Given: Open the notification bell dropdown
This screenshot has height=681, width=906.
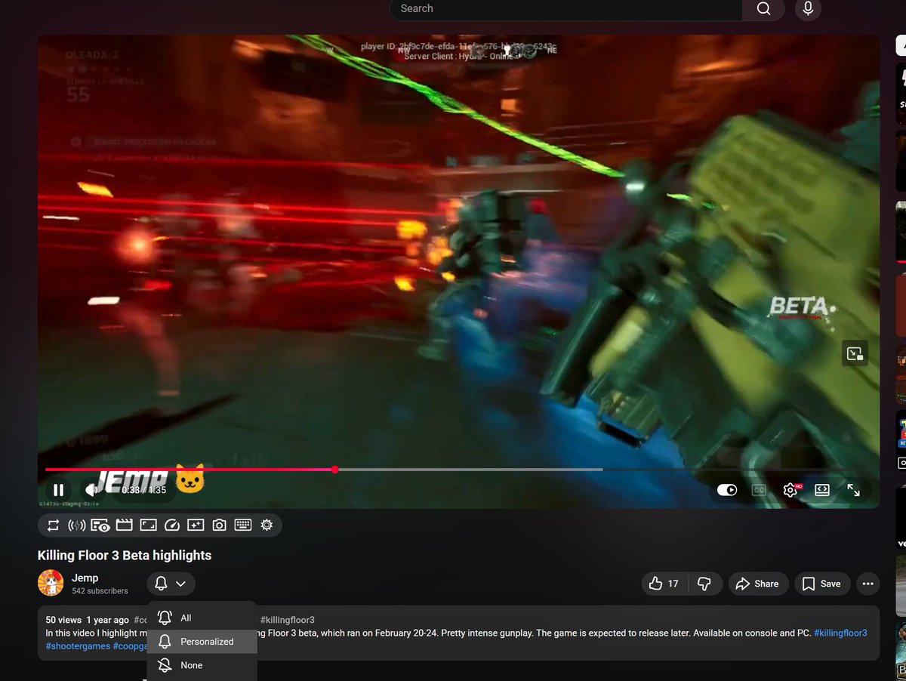Looking at the screenshot, I should point(171,584).
